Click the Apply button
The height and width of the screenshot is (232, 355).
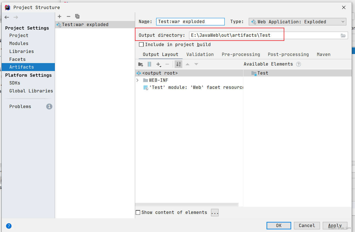point(335,225)
